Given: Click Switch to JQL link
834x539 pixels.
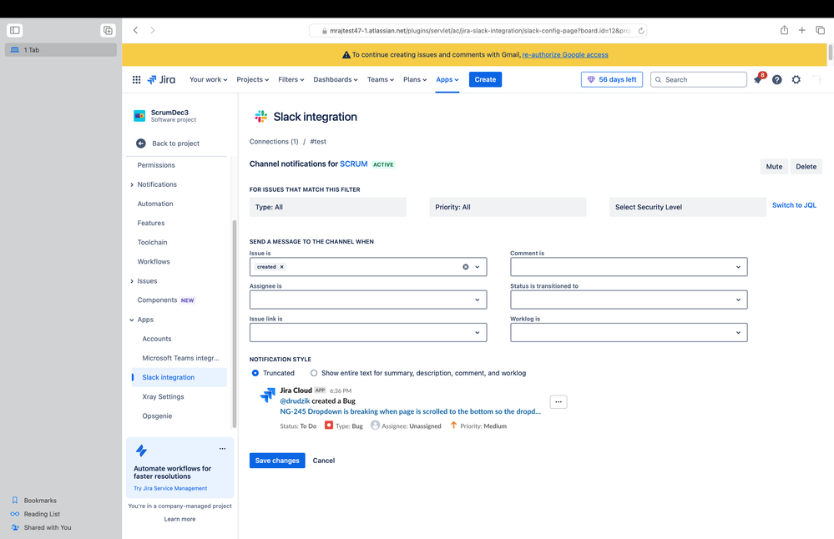Looking at the screenshot, I should 794,205.
